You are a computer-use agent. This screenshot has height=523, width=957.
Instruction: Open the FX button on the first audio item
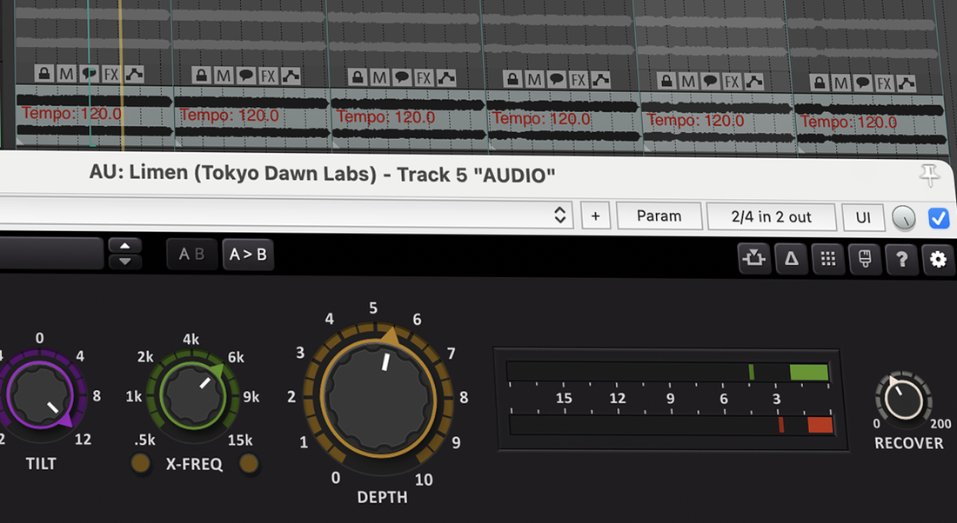111,74
